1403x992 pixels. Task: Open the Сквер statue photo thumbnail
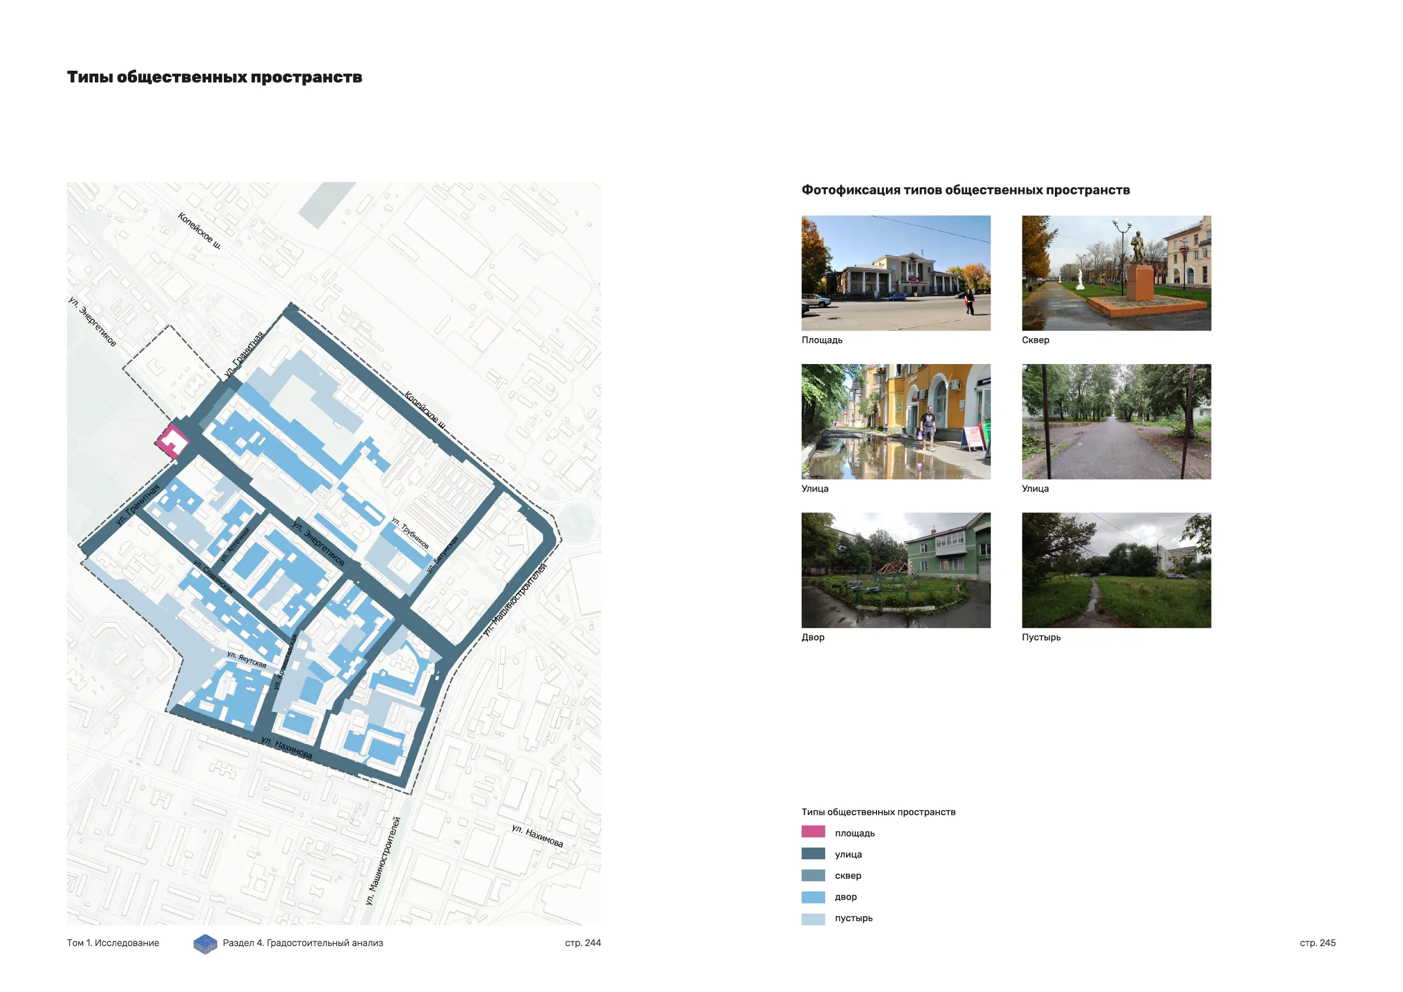pos(1116,273)
